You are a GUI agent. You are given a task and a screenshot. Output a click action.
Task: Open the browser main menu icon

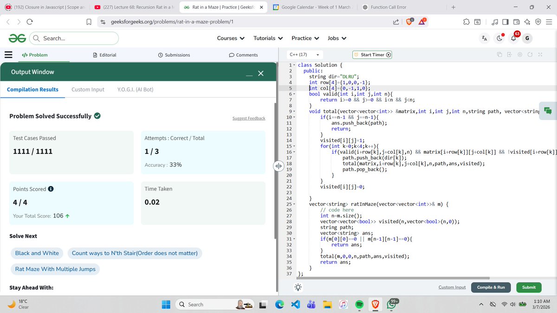[549, 22]
